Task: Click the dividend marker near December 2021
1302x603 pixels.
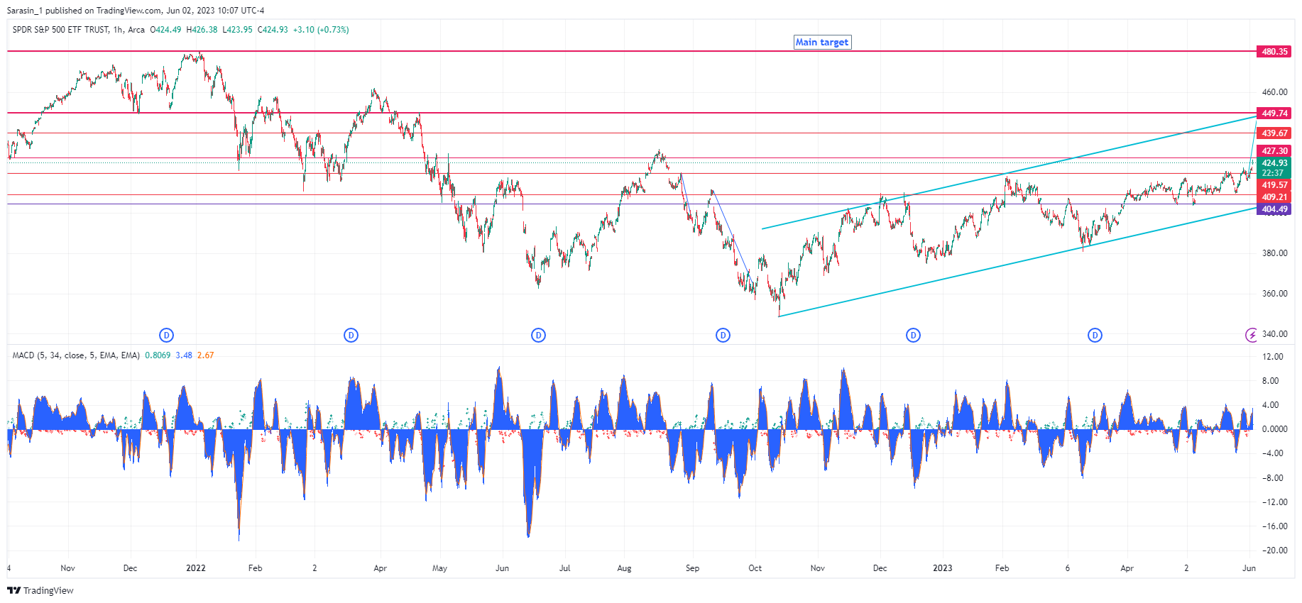Action: tap(166, 335)
